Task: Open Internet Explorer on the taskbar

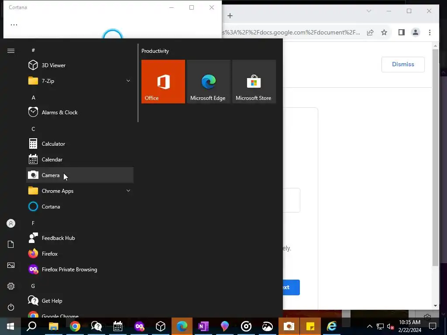Action: [x=332, y=326]
